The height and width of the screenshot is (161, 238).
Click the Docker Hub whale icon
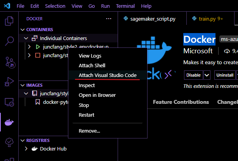[35, 149]
